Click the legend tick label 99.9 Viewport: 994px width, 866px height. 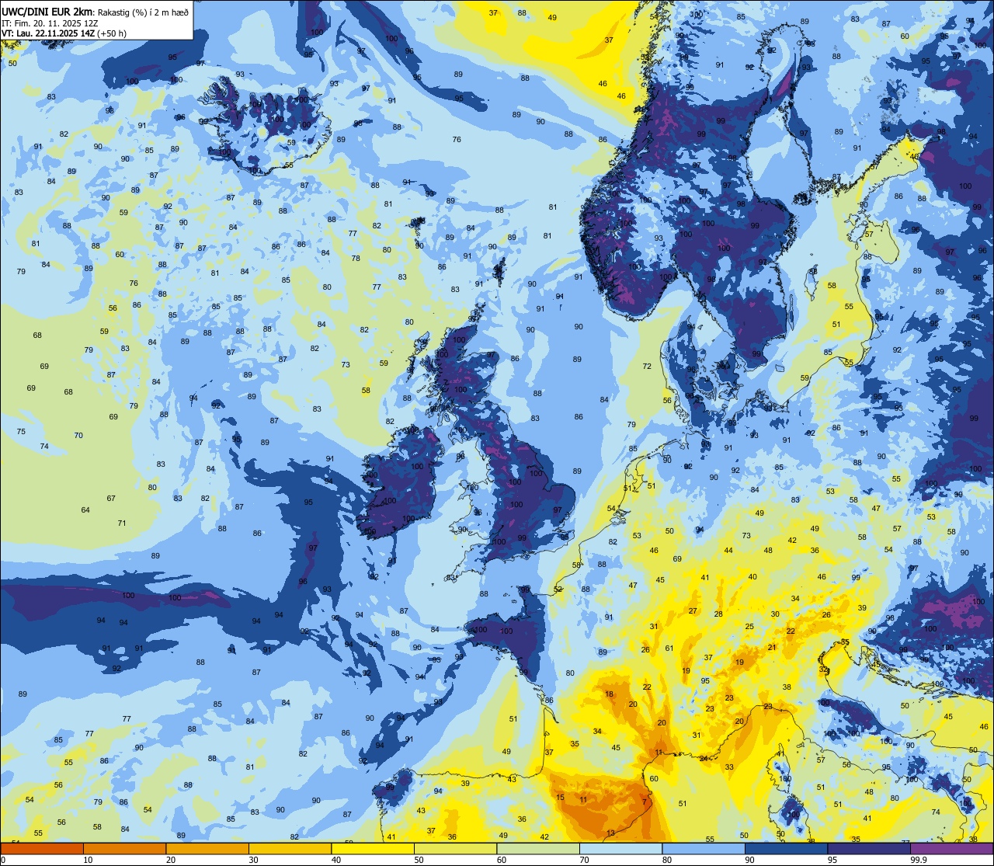coord(919,860)
